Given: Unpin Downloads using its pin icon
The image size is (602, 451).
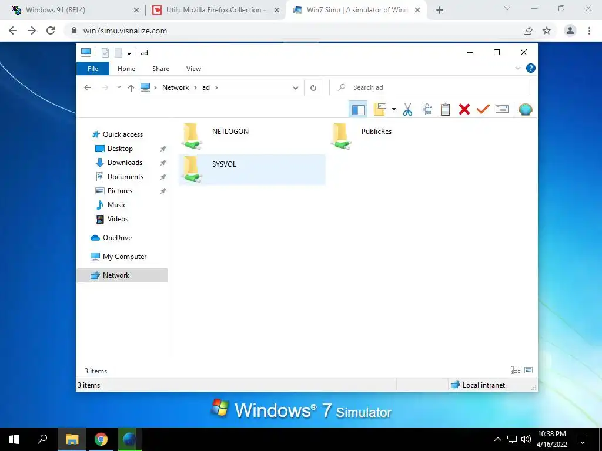Looking at the screenshot, I should 163,163.
